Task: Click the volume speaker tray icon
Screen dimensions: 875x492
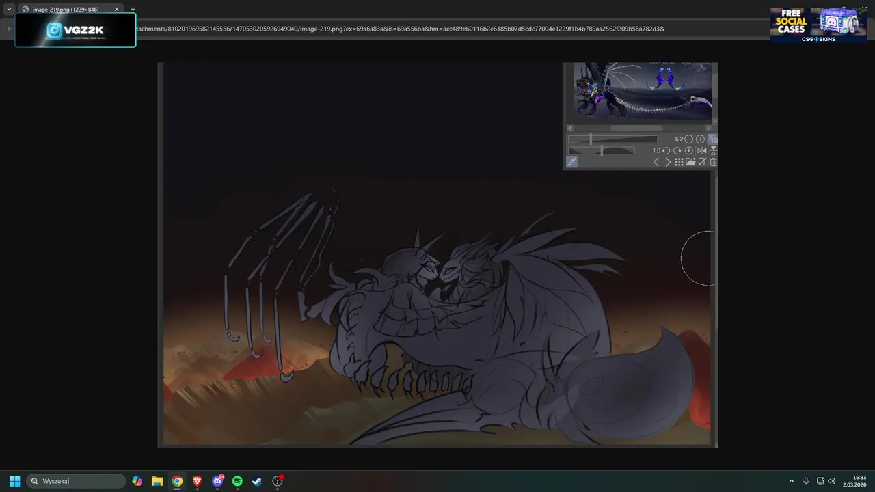Action: pyautogui.click(x=831, y=481)
